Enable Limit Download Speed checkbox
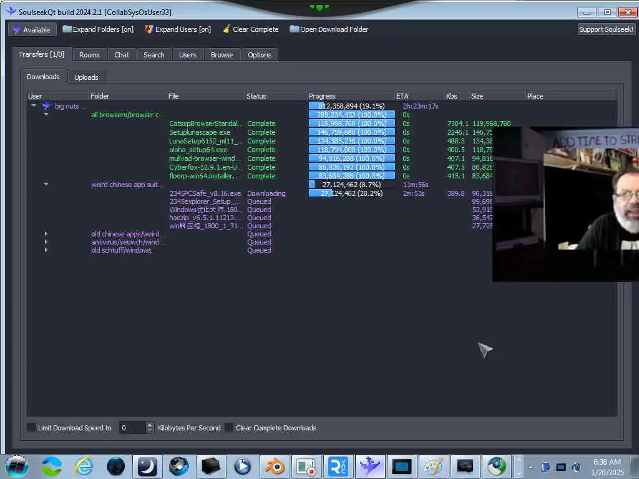Screen dimensions: 639x479 click(31, 427)
